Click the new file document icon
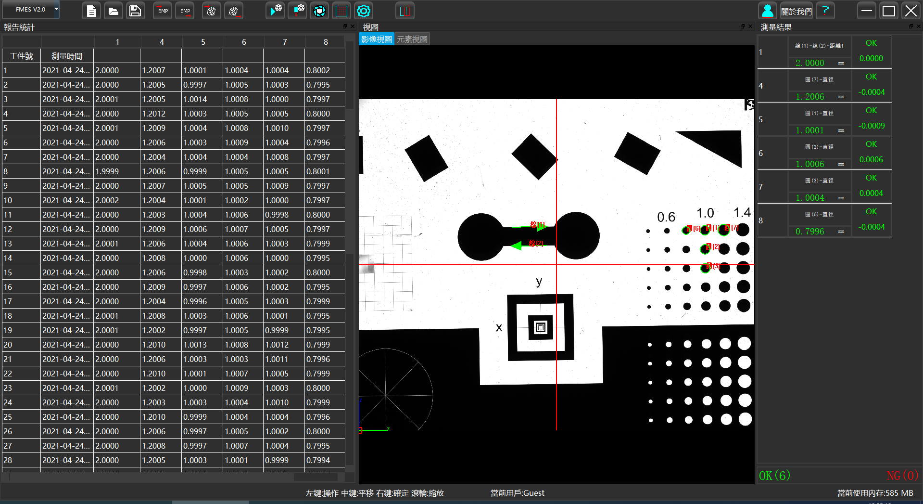This screenshot has height=504, width=923. [91, 11]
